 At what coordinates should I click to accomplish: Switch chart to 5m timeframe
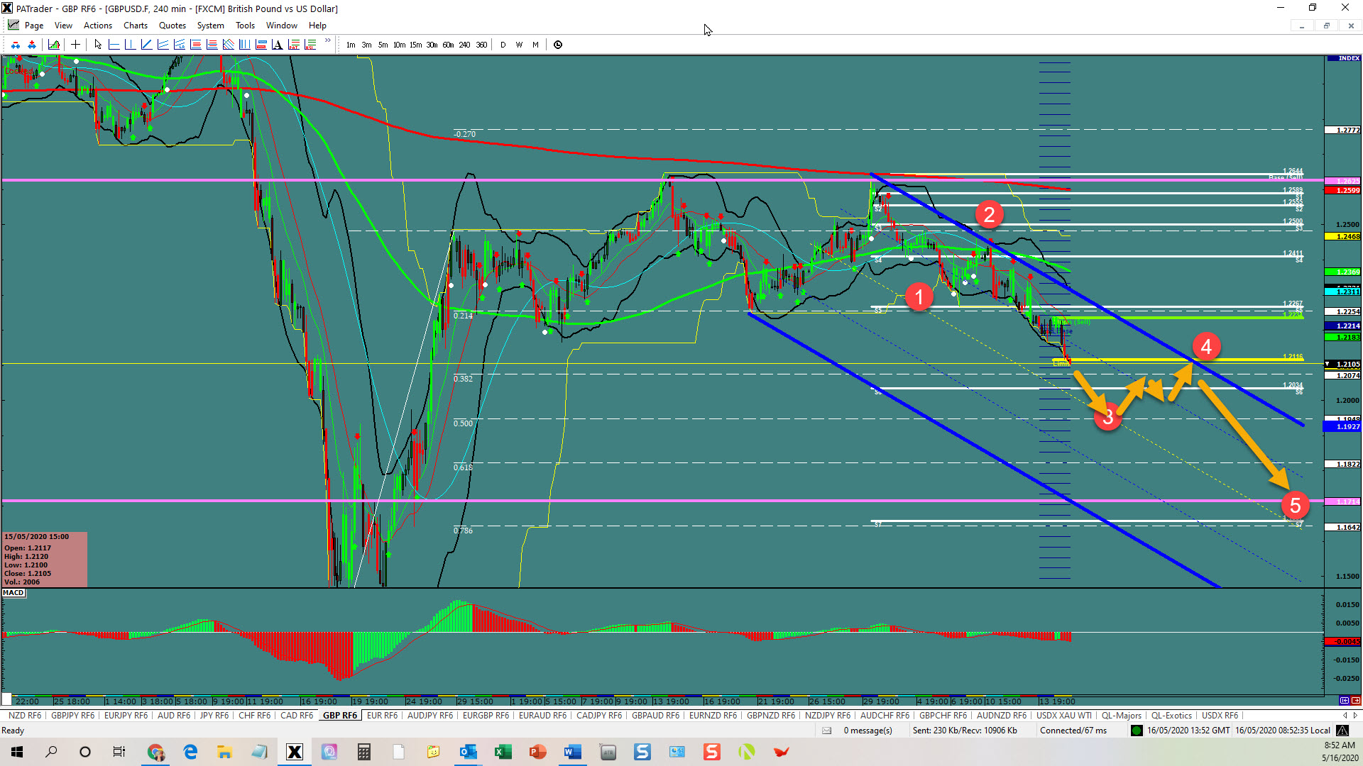click(x=383, y=45)
